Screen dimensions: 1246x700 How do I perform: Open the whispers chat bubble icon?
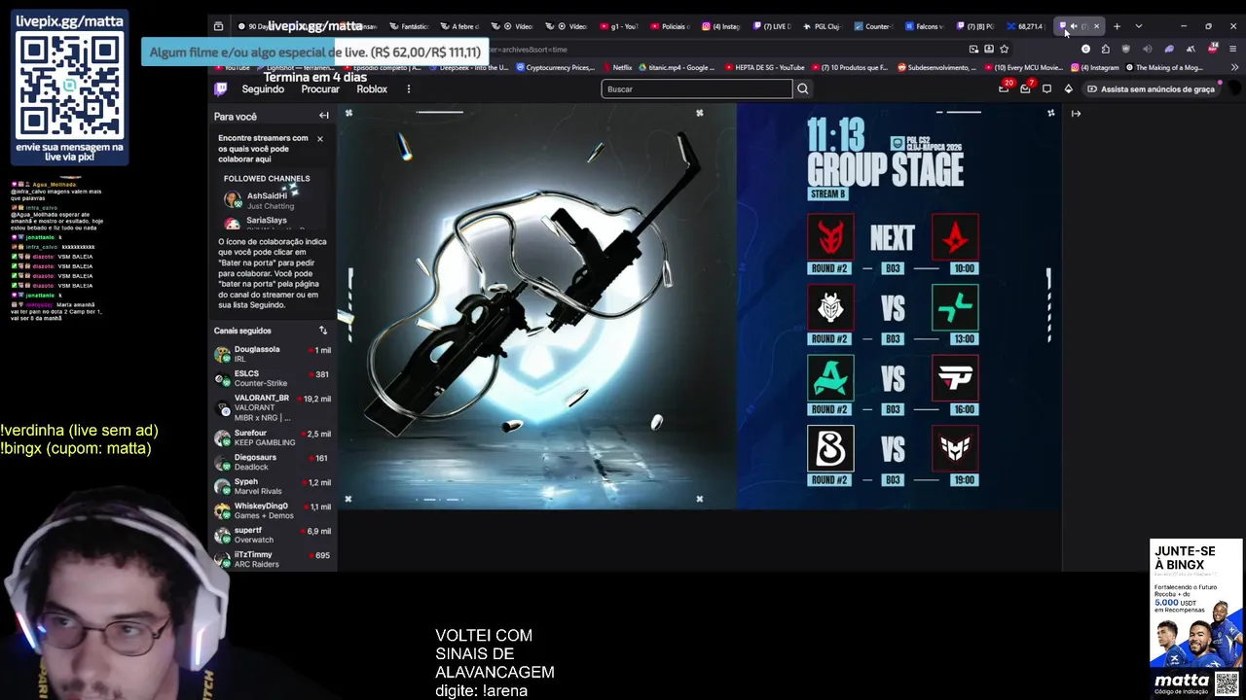click(1046, 88)
